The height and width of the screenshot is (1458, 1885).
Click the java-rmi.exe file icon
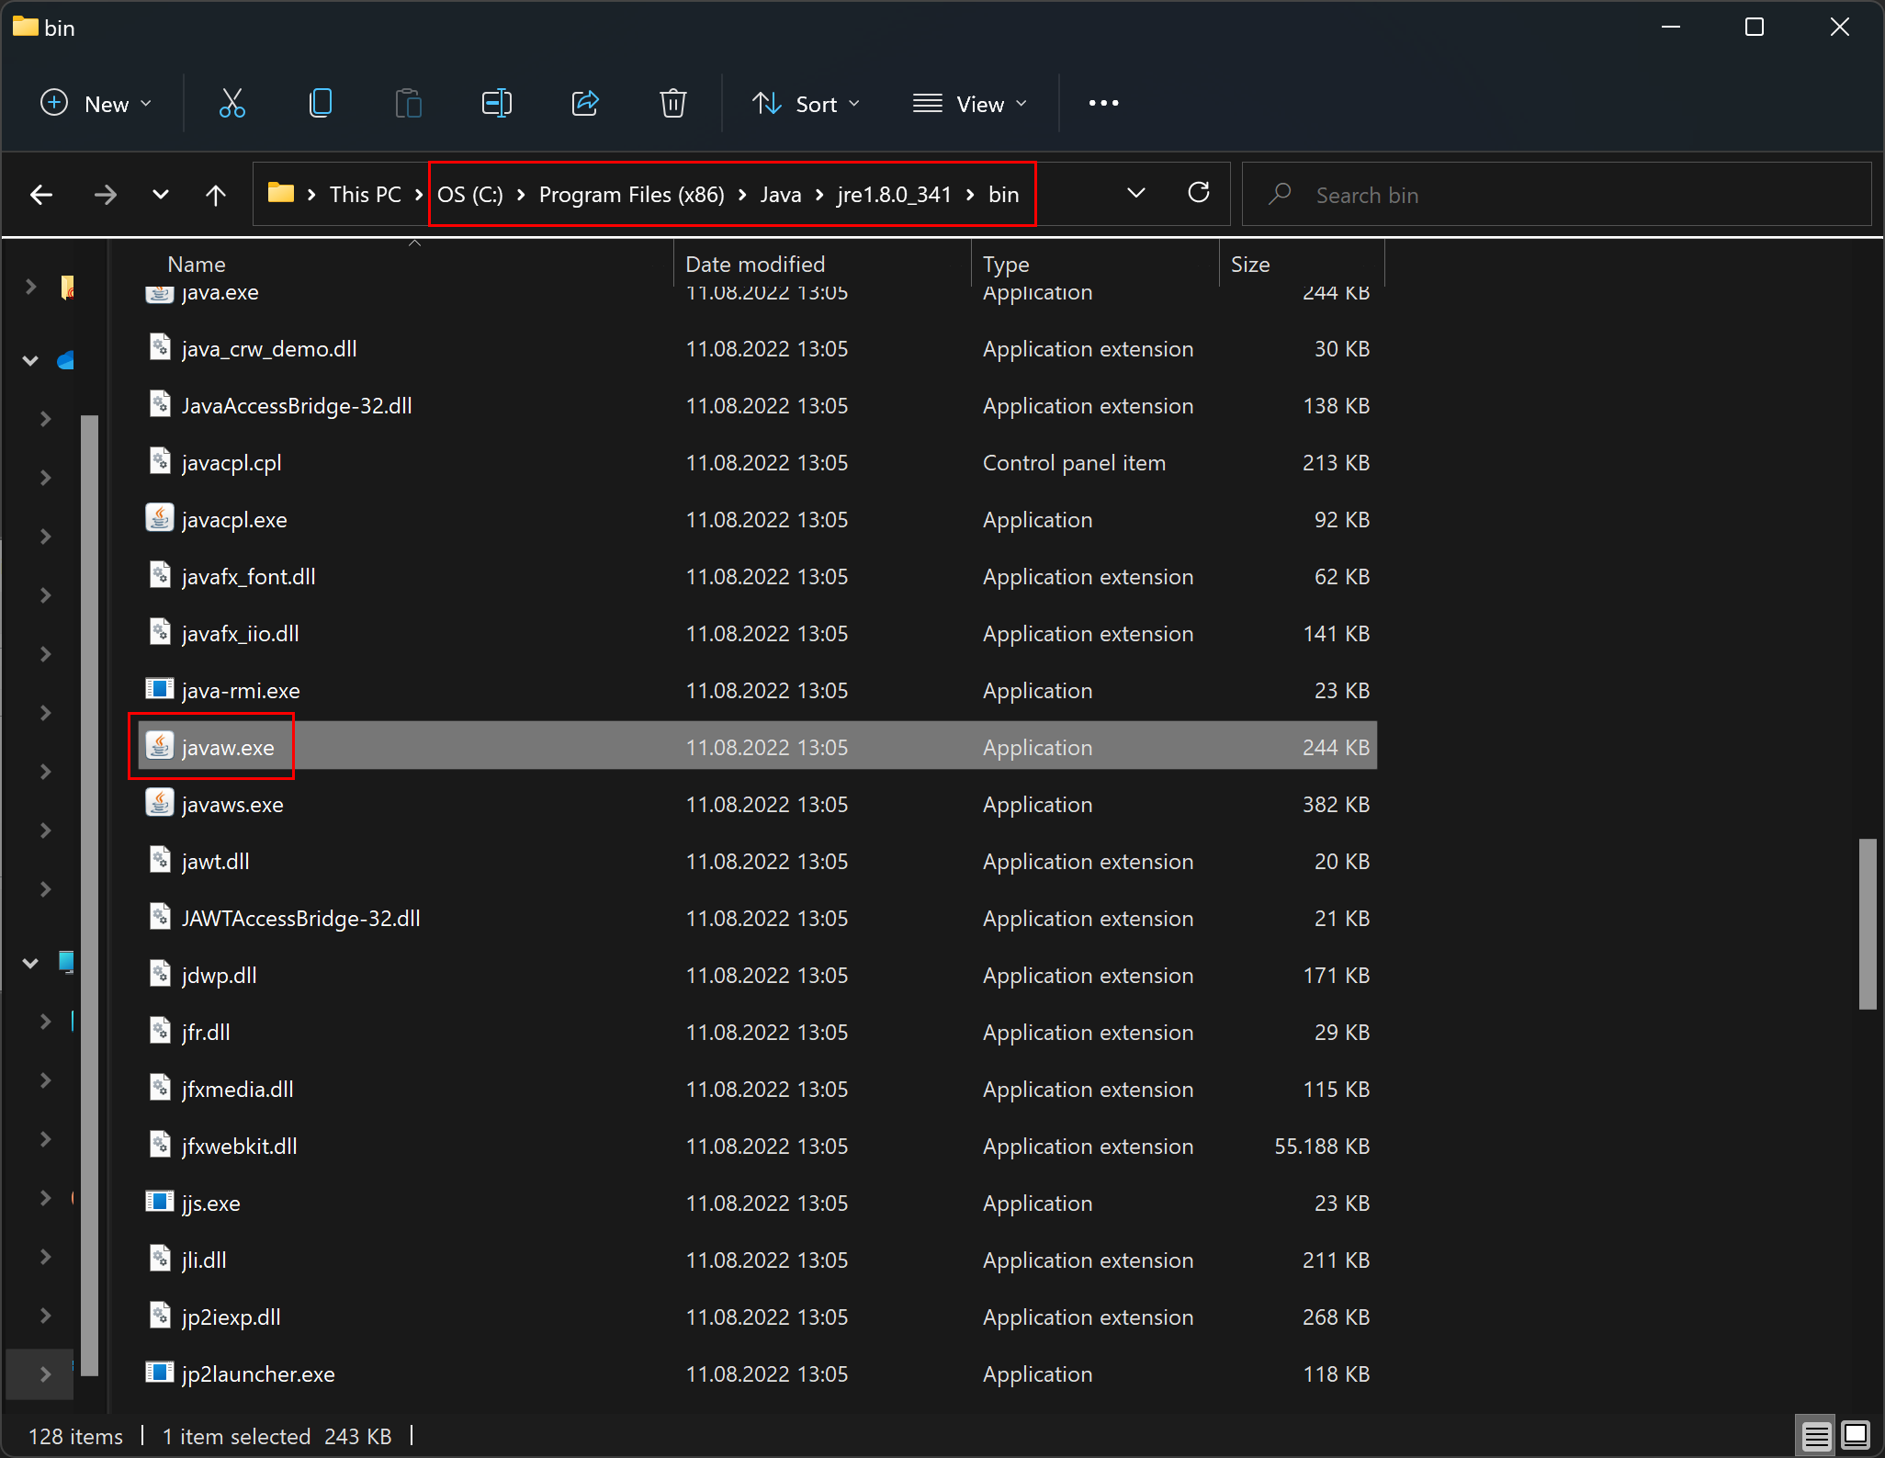click(160, 689)
